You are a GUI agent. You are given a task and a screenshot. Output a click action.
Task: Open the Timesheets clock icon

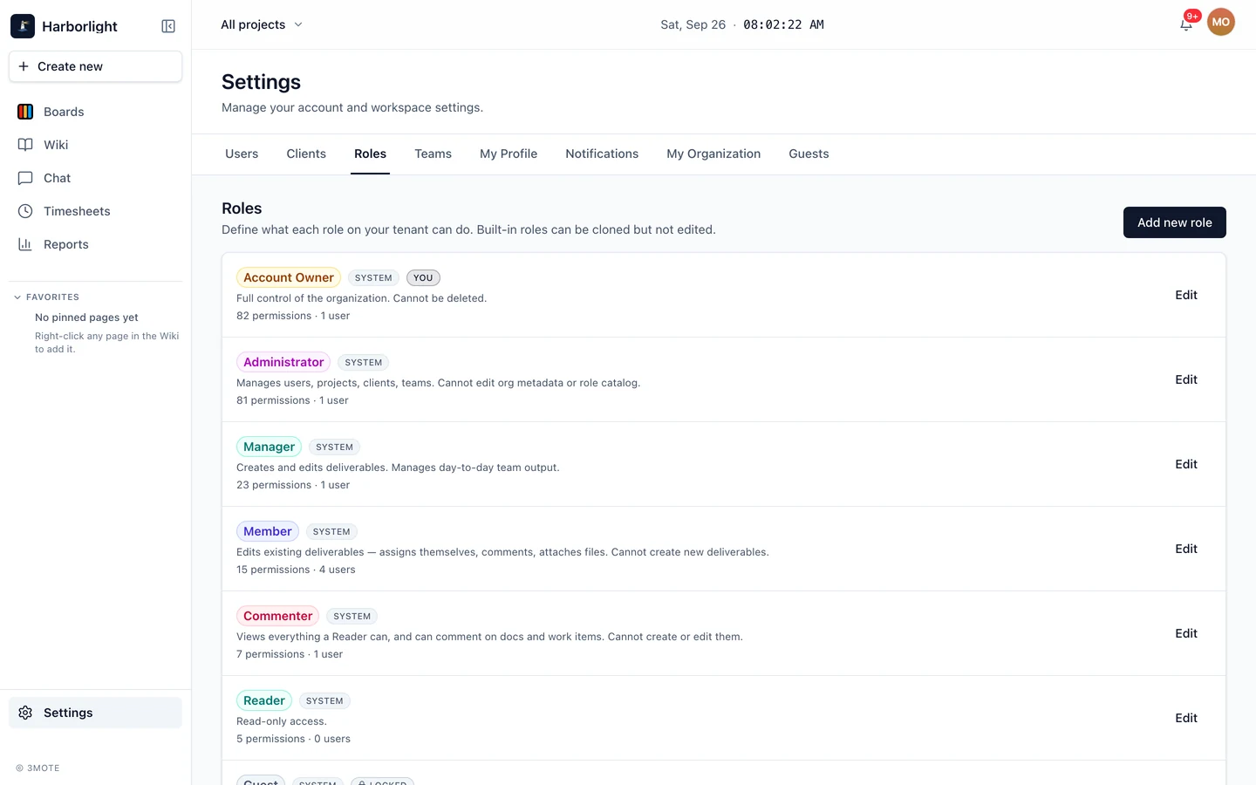(25, 211)
